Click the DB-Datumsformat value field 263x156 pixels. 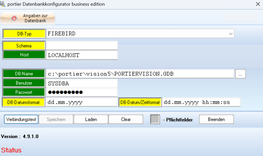point(81,102)
